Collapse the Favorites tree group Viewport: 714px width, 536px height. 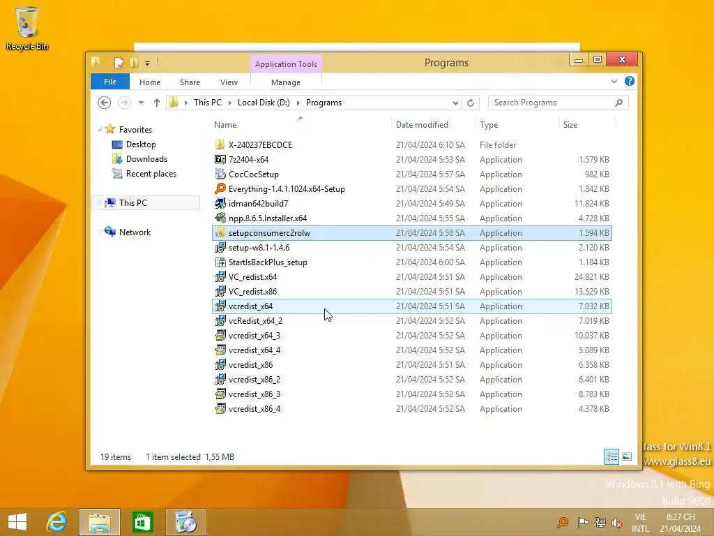(100, 129)
